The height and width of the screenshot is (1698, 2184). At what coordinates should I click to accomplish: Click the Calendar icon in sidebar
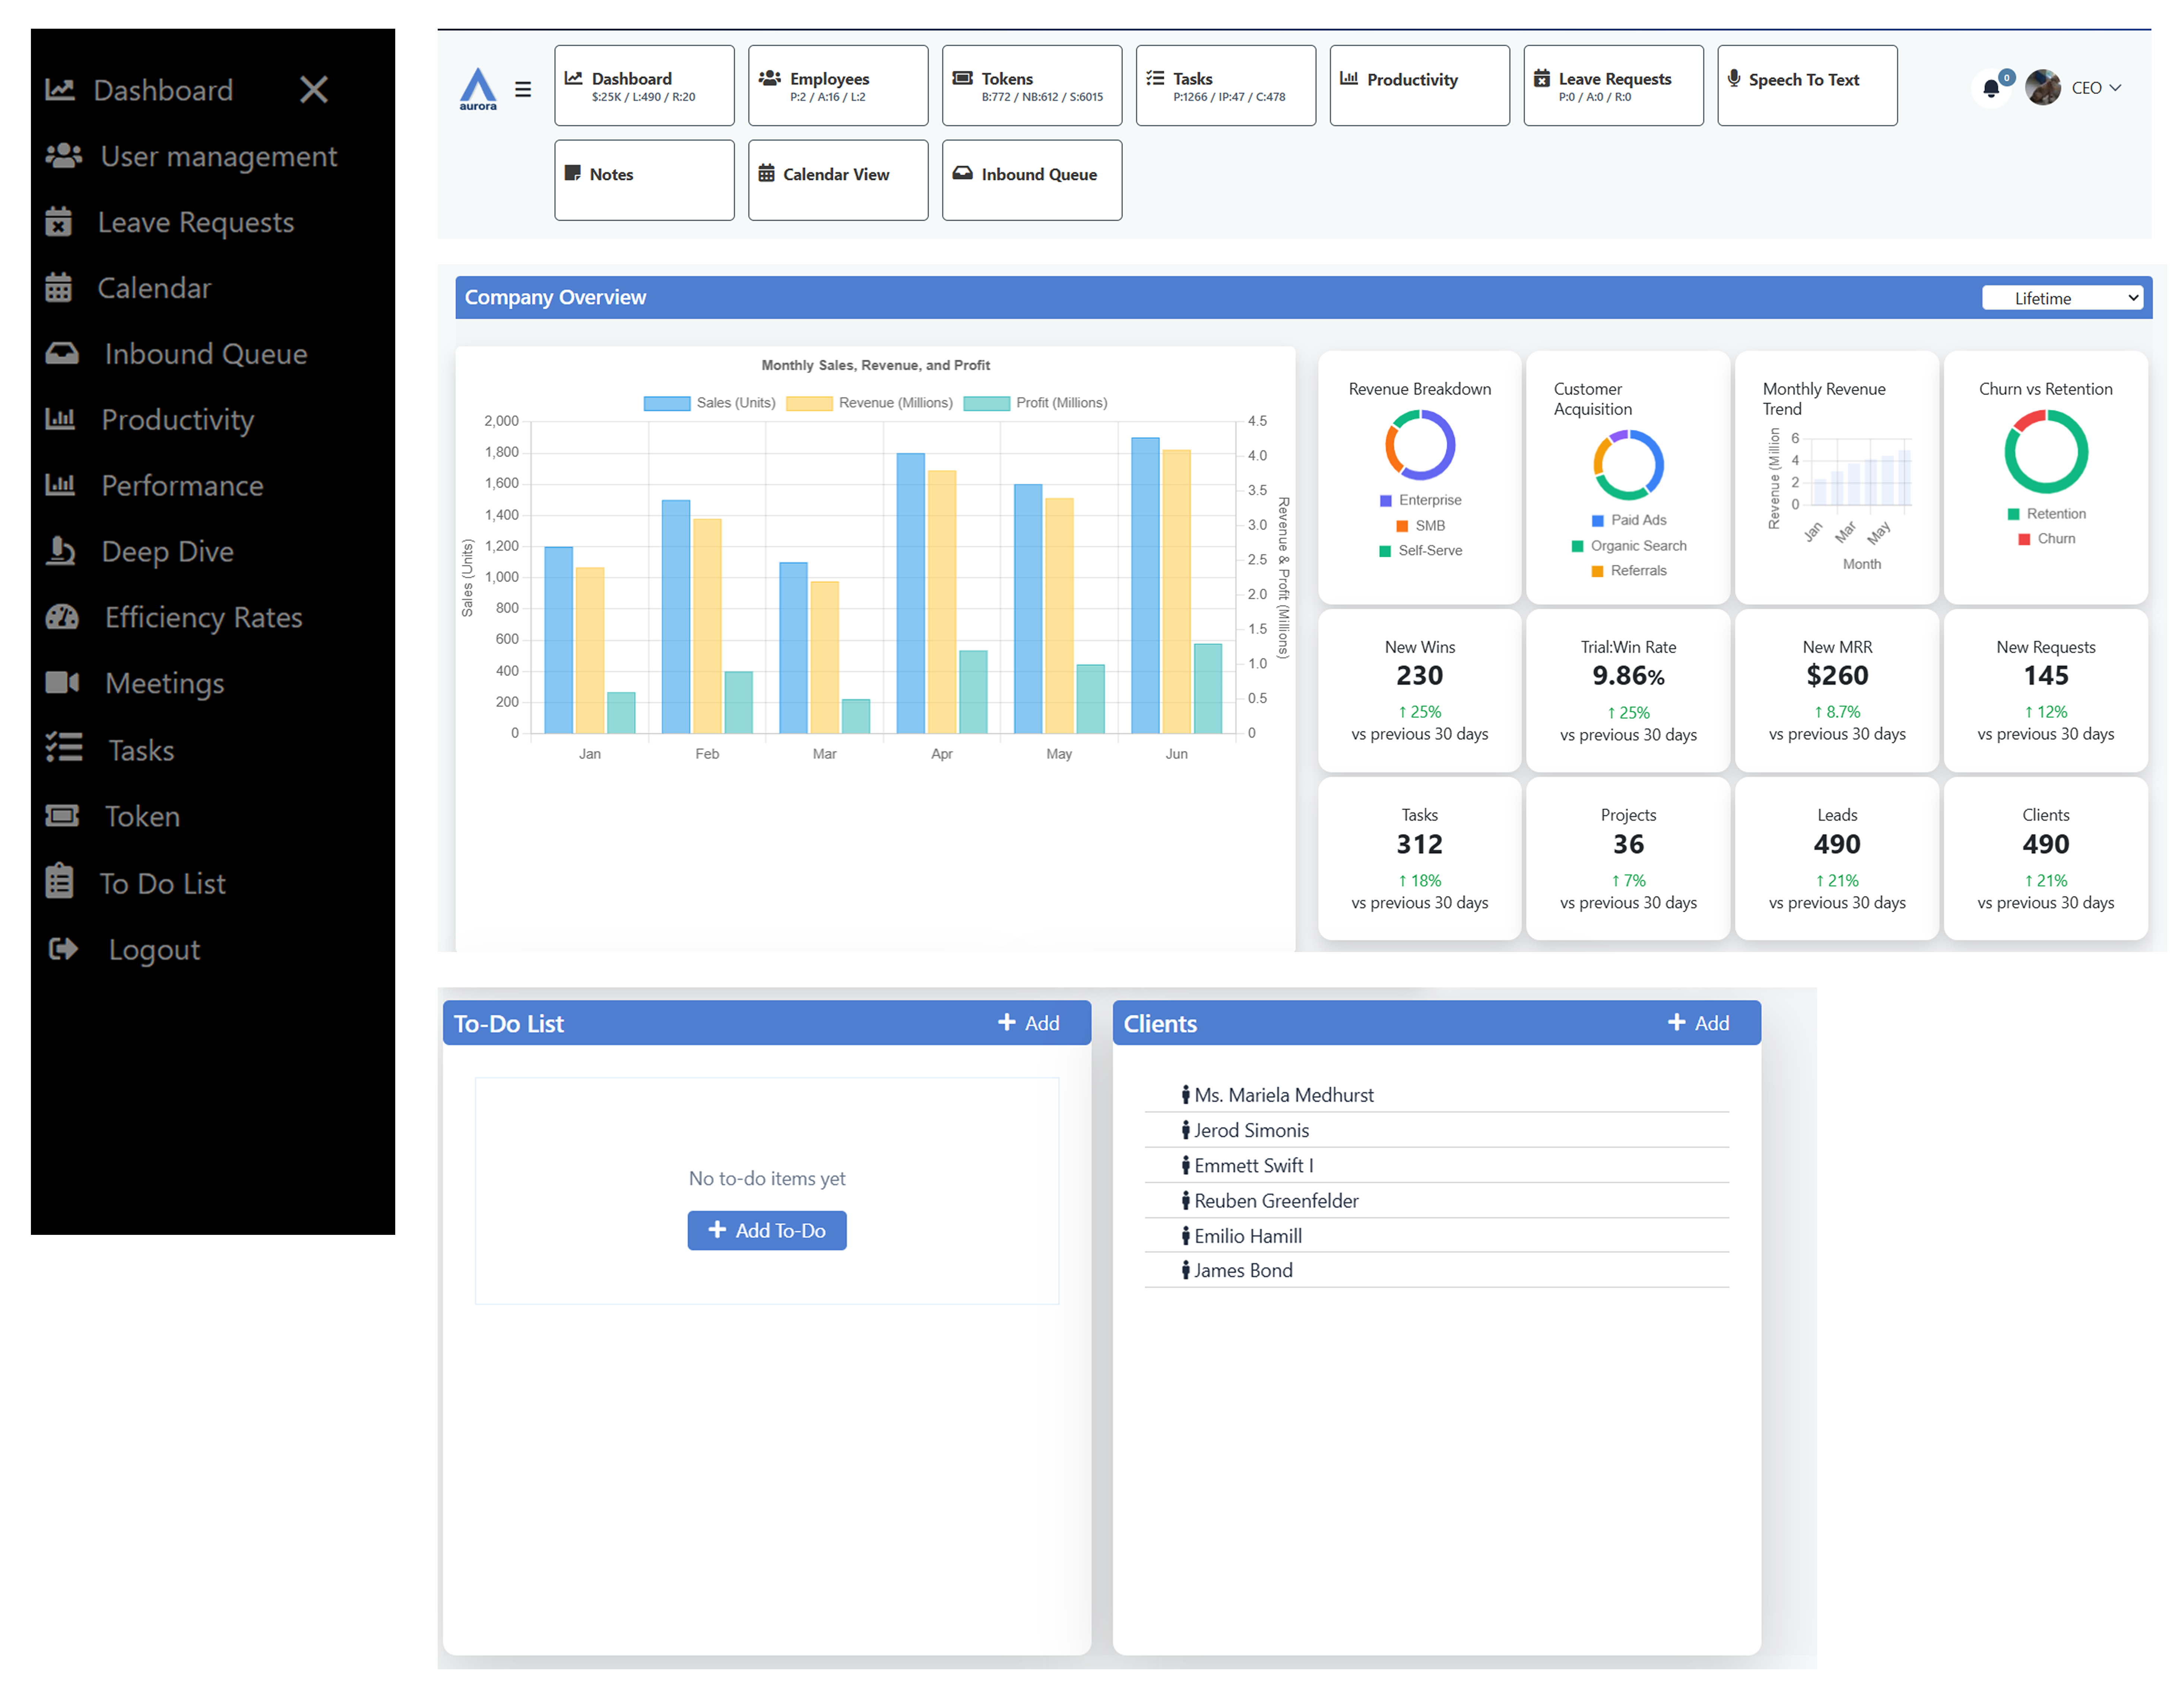tap(59, 288)
